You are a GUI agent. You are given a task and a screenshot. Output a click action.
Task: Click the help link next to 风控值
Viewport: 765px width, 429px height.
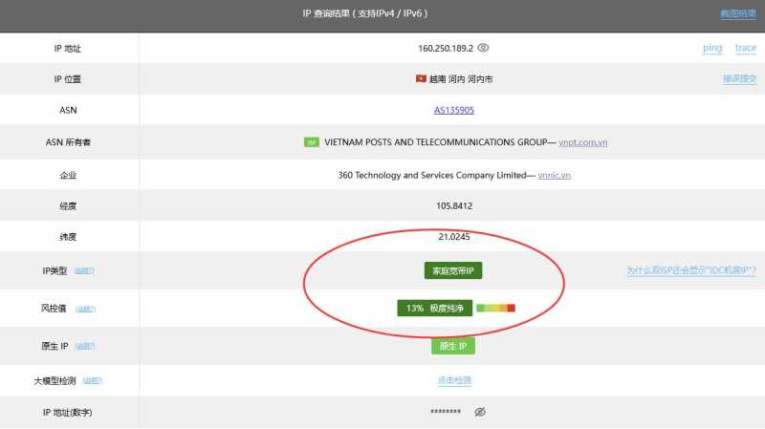pyautogui.click(x=85, y=309)
